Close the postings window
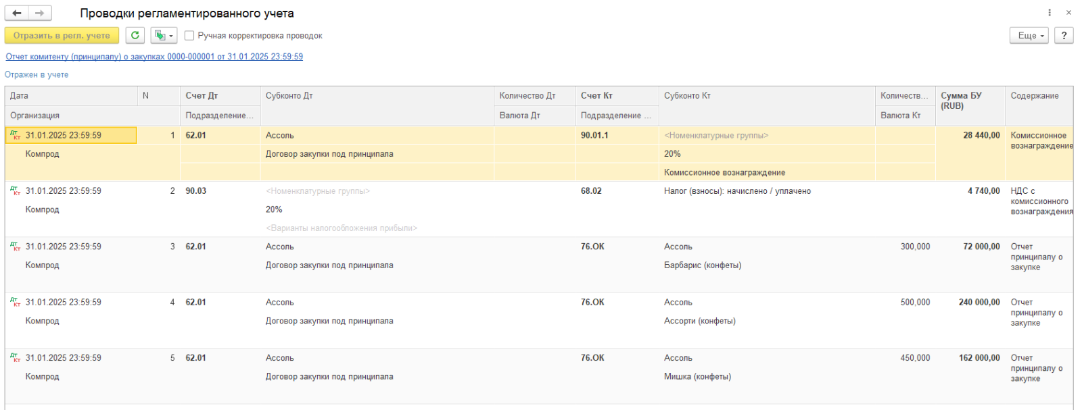The image size is (1082, 410). pos(1068,13)
